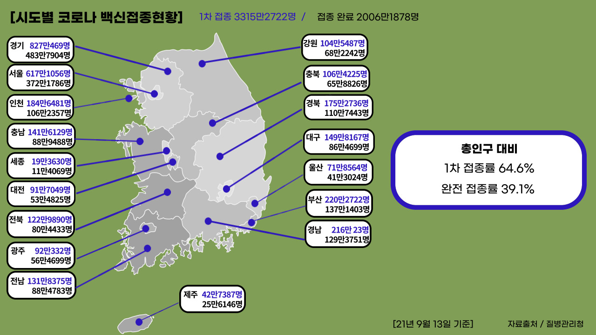Click the map dot connected to 광주
596x335 pixels.
pos(146,228)
